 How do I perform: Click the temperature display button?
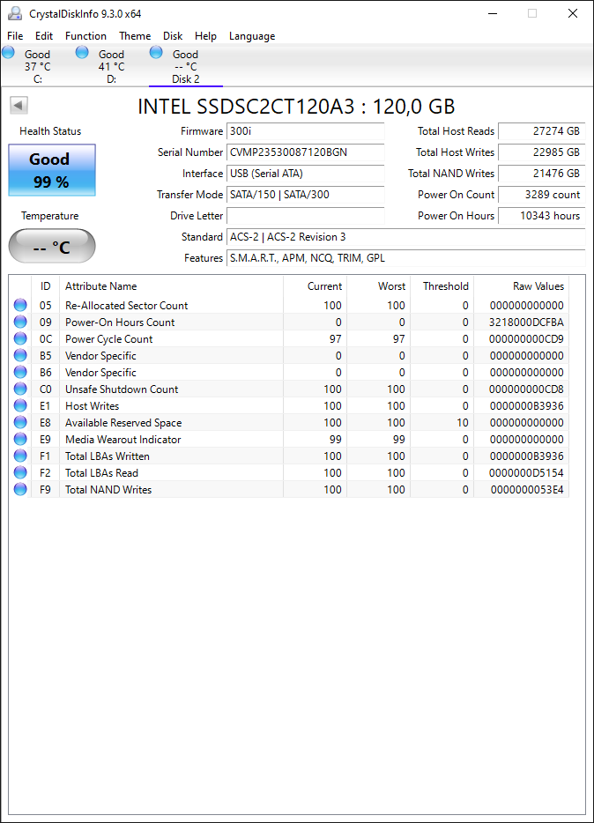click(x=52, y=246)
